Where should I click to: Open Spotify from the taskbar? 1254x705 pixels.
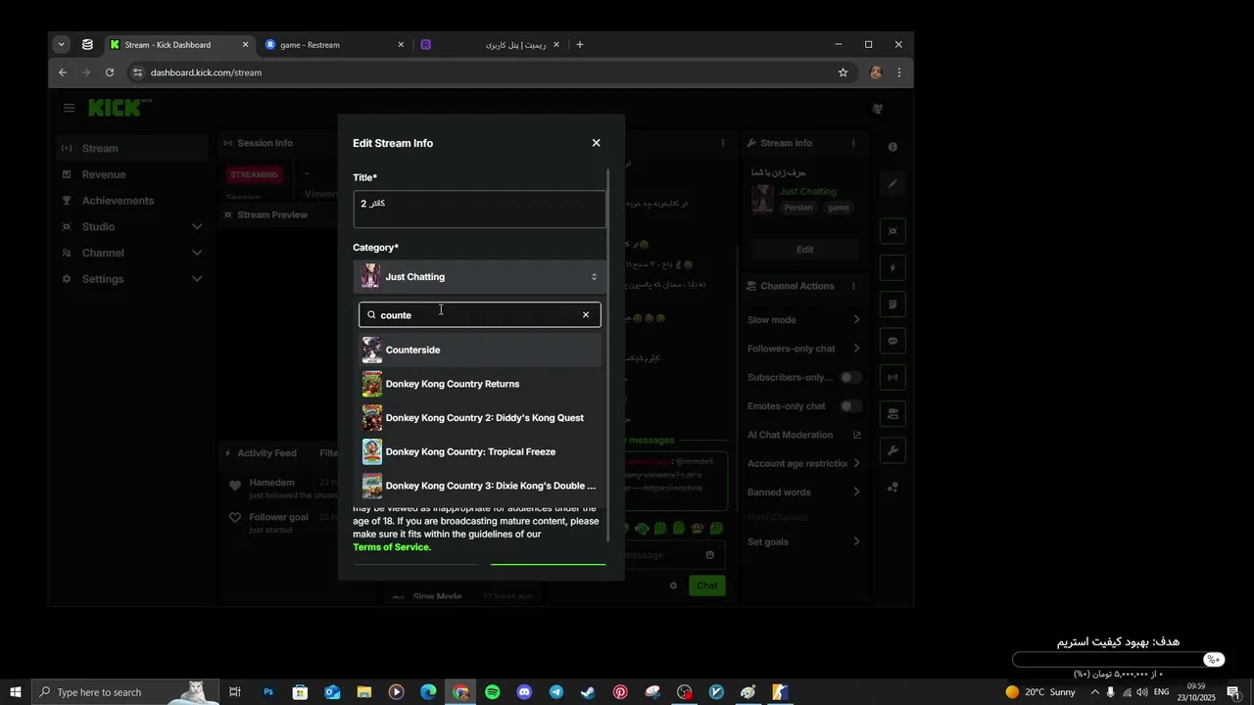(493, 692)
